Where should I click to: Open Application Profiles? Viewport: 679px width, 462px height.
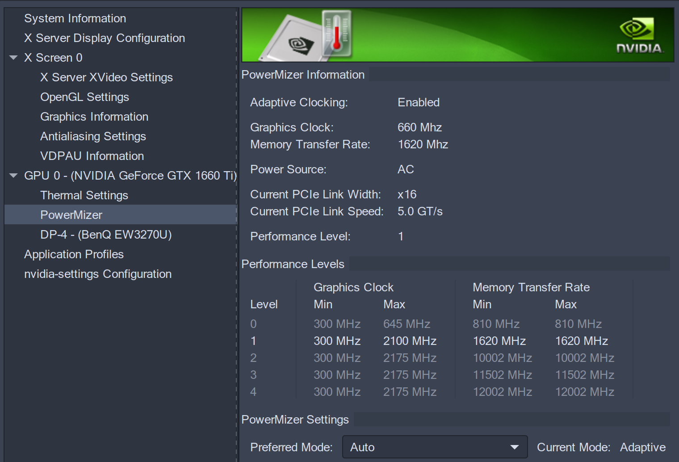click(74, 254)
